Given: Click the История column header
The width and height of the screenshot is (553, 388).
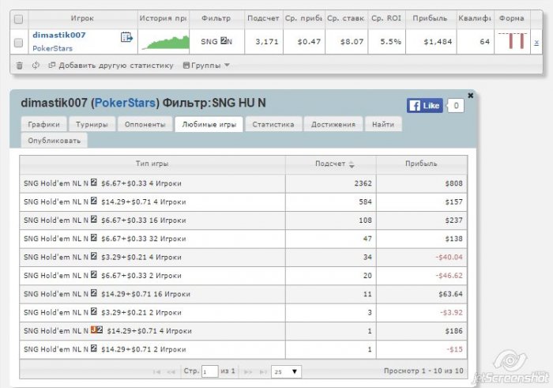Looking at the screenshot, I should tap(164, 18).
